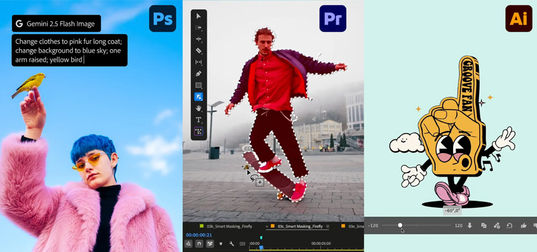Viewport: 537px width, 252px height.
Task: Select the Slip tool
Action: pyautogui.click(x=198, y=62)
